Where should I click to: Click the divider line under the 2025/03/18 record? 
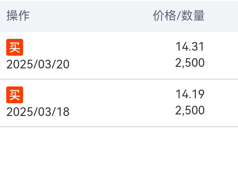pos(119,127)
